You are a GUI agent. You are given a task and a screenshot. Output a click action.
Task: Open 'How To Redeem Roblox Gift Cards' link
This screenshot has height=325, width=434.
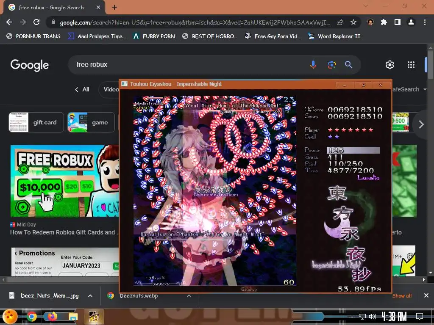pos(64,232)
